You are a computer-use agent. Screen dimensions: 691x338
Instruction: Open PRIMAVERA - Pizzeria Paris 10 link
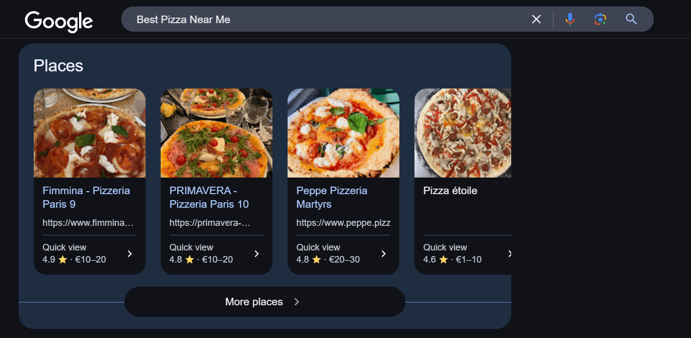[x=209, y=197]
